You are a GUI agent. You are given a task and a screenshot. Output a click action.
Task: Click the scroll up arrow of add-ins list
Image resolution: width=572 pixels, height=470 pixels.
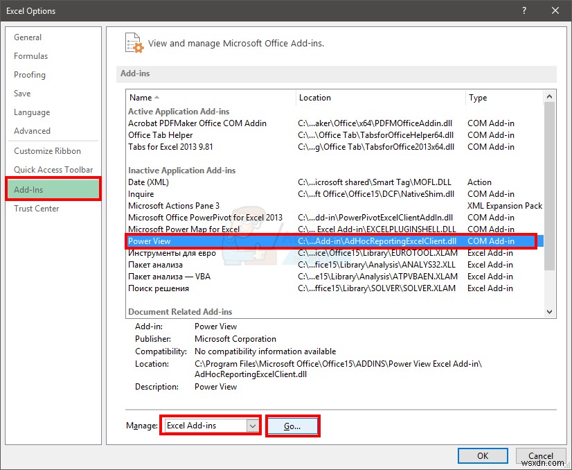pos(549,97)
